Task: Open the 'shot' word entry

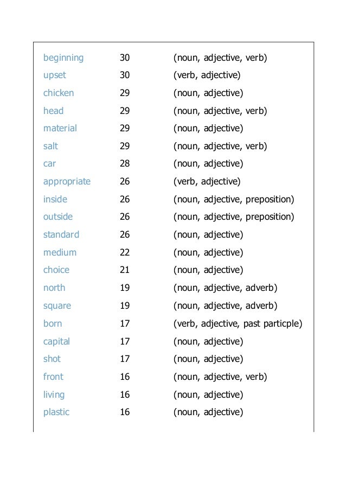Action: pos(52,359)
